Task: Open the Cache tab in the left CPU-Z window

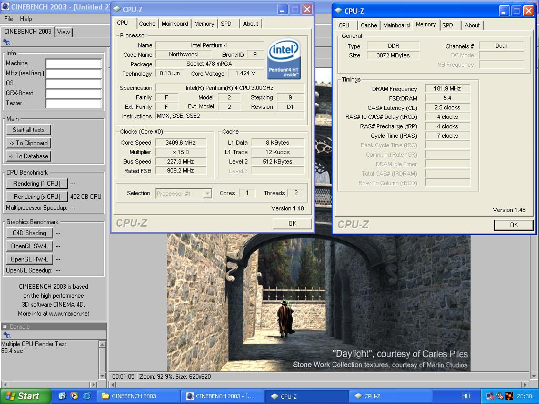Action: point(147,24)
